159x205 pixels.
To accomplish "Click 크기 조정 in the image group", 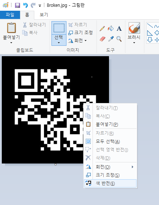I will tap(80, 33).
